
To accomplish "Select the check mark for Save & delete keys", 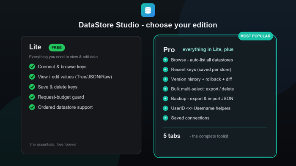I will point(32,87).
